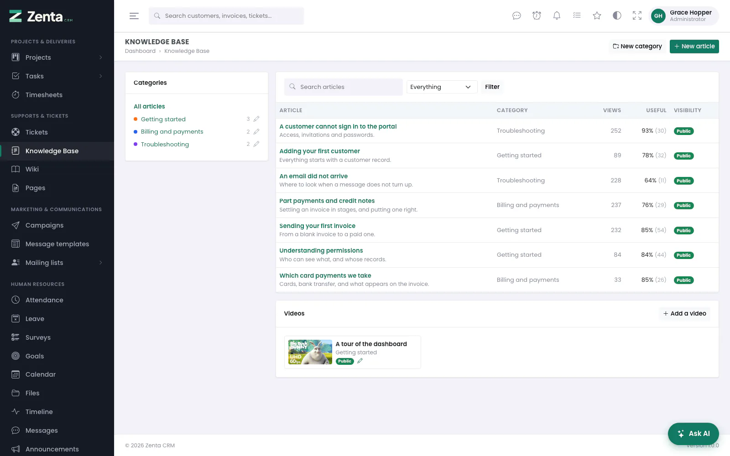This screenshot has width=730, height=456.
Task: Open Announcements in the sidebar
Action: pos(57,449)
